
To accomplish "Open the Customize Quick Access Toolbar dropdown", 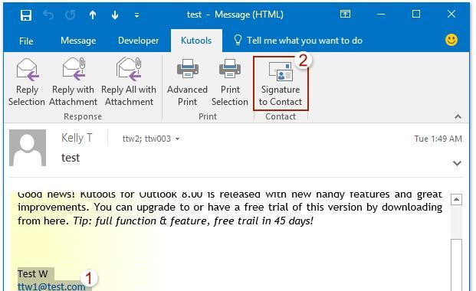I will (137, 15).
